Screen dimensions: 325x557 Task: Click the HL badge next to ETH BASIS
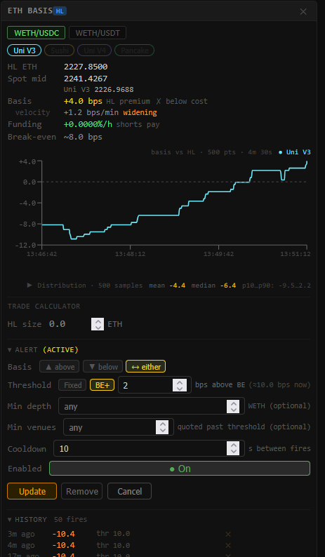coord(60,11)
